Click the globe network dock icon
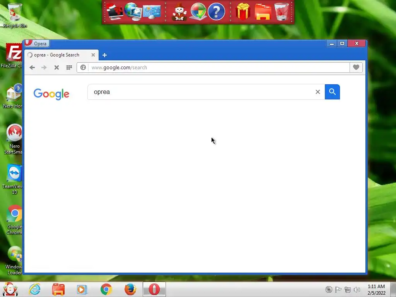The height and width of the screenshot is (297, 396). pos(133,11)
